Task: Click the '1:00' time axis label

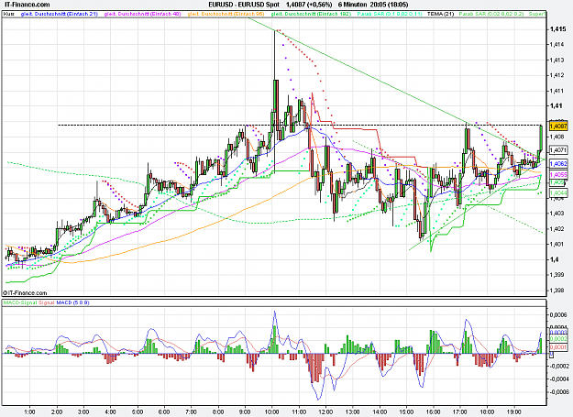Action: click(29, 412)
